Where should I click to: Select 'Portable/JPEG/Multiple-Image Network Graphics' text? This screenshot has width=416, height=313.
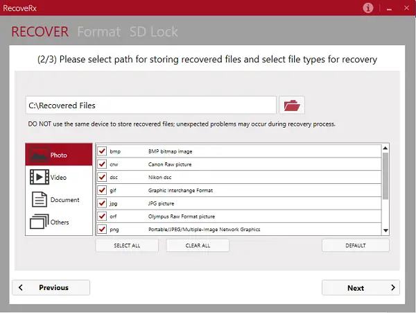point(204,230)
